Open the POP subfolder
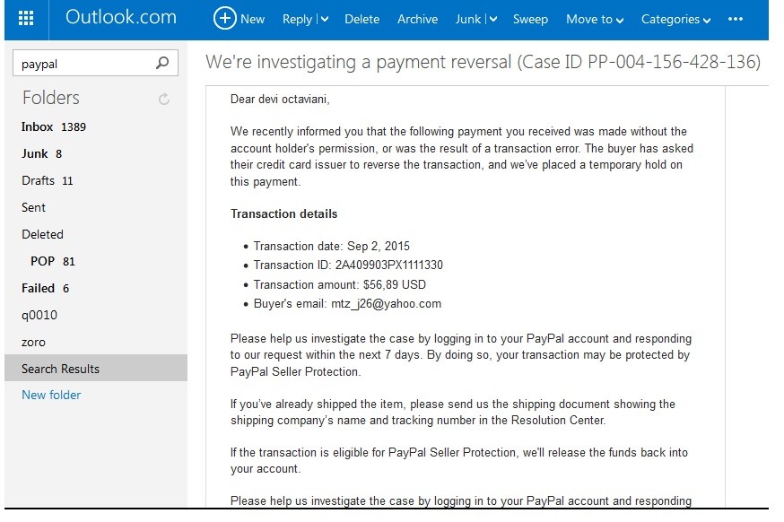Image resolution: width=784 pixels, height=522 pixels. [42, 261]
